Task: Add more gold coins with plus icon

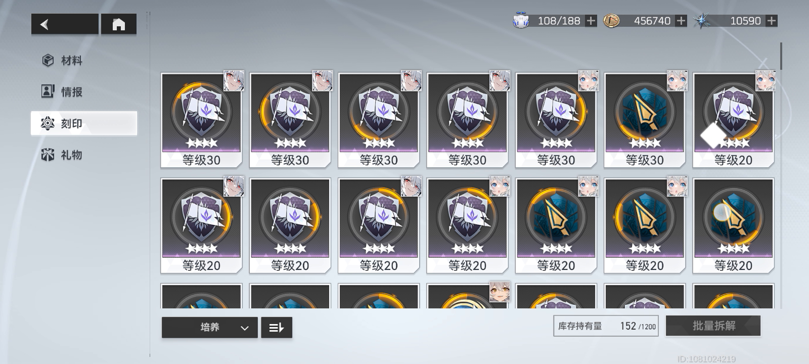Action: click(x=681, y=21)
